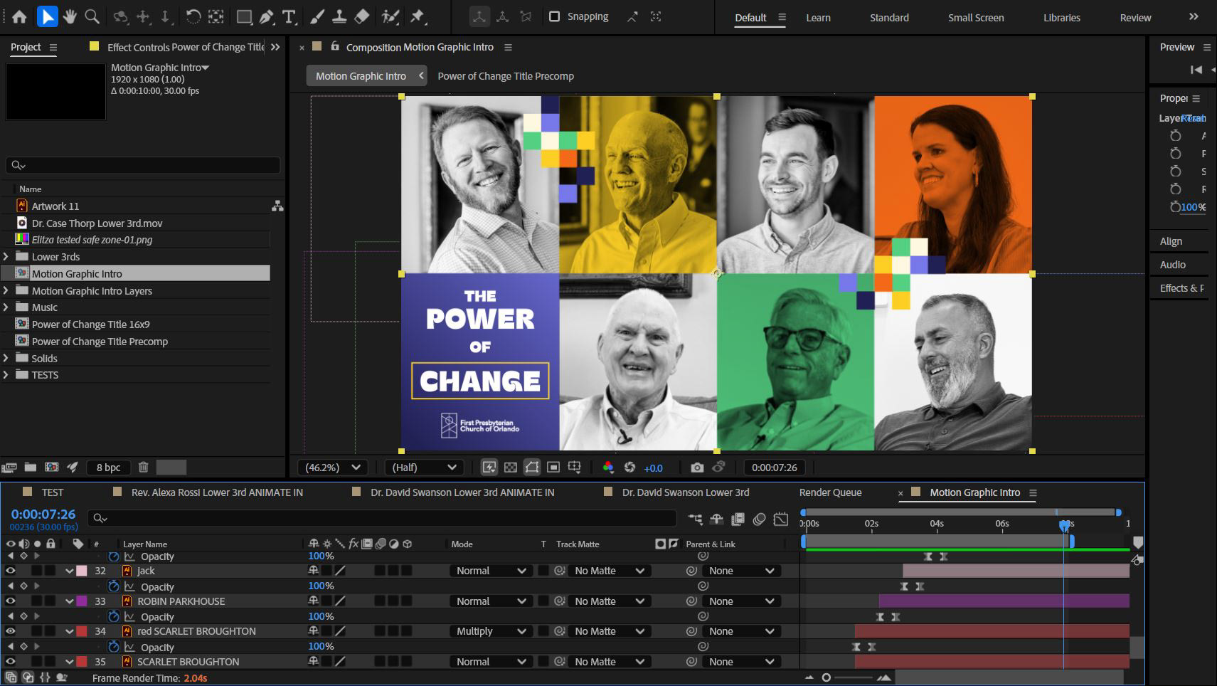Switch to the Learn workspace
Image resolution: width=1217 pixels, height=686 pixels.
(x=818, y=18)
